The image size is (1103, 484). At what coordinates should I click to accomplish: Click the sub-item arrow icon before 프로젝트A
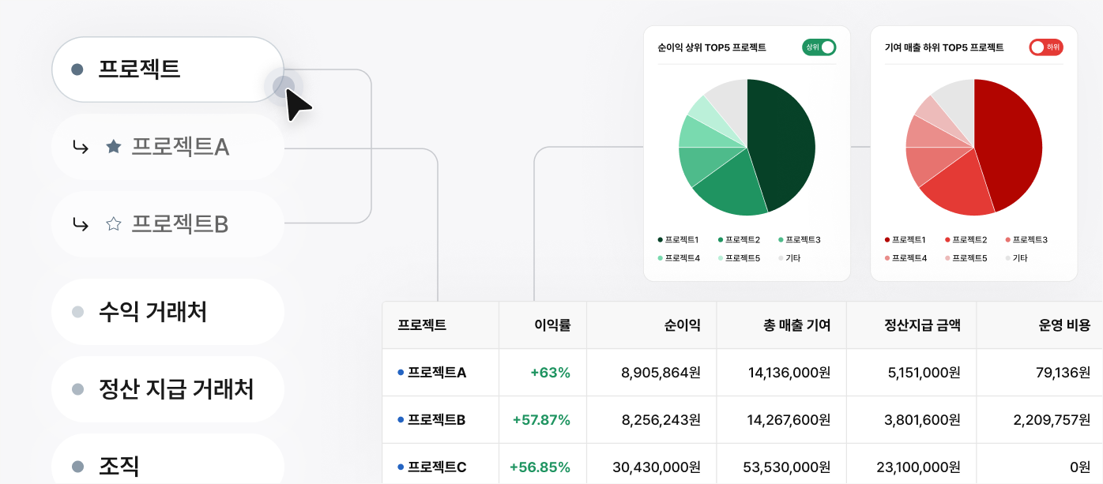pos(80,147)
